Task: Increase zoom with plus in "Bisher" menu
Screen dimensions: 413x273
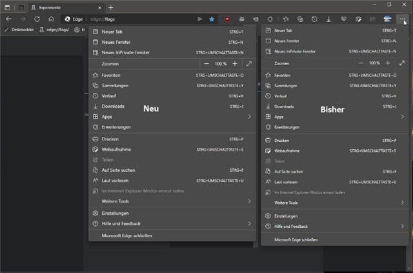Action: point(388,63)
